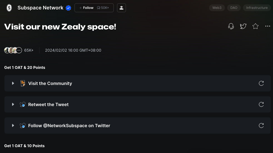This screenshot has width=273, height=153.
Task: Click the blue verified badge
Action: pyautogui.click(x=68, y=8)
